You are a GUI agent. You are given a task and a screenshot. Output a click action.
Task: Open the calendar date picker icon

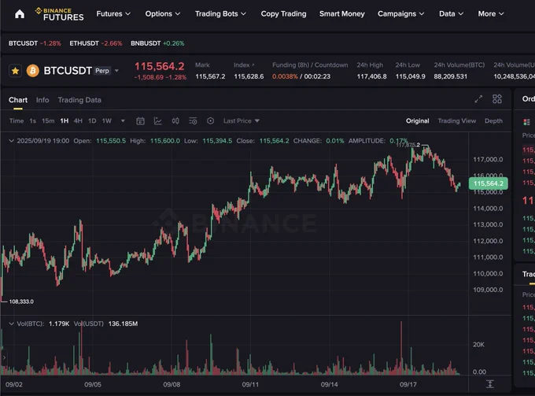click(x=140, y=121)
